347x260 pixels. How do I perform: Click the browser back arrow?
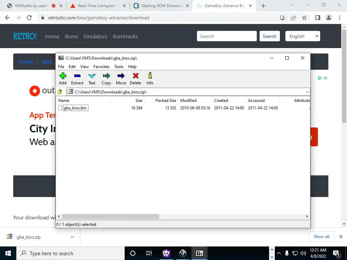point(7,18)
